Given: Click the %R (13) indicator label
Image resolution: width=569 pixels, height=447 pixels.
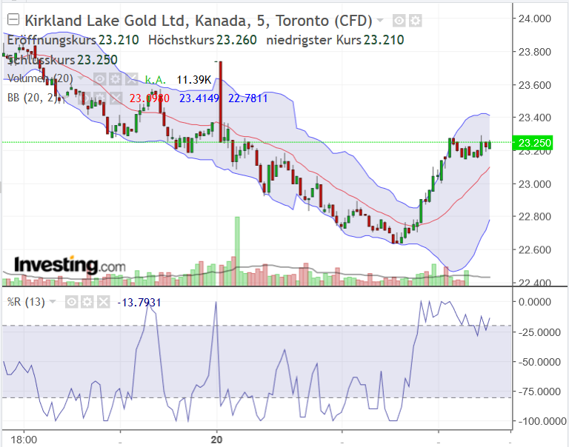Looking at the screenshot, I should tap(26, 302).
